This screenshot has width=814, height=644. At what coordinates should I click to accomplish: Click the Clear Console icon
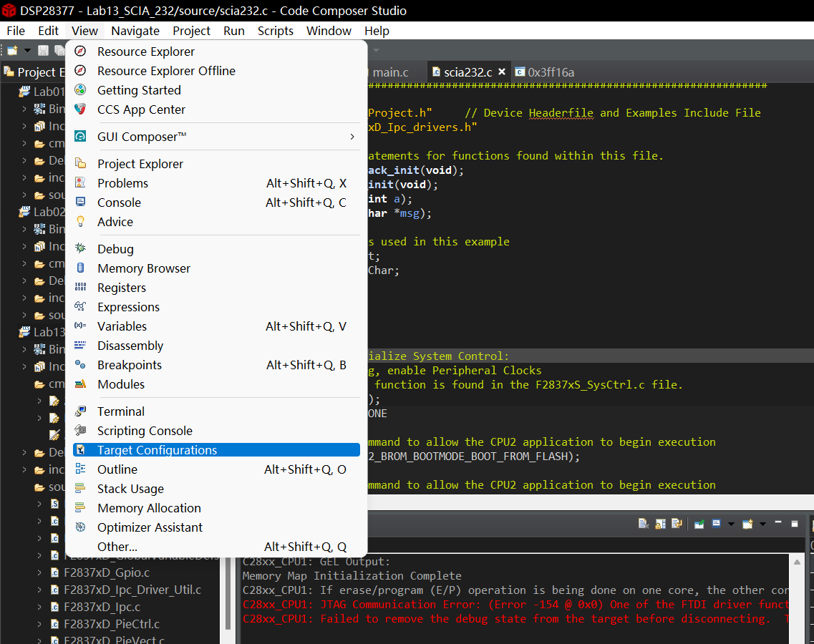(x=643, y=524)
